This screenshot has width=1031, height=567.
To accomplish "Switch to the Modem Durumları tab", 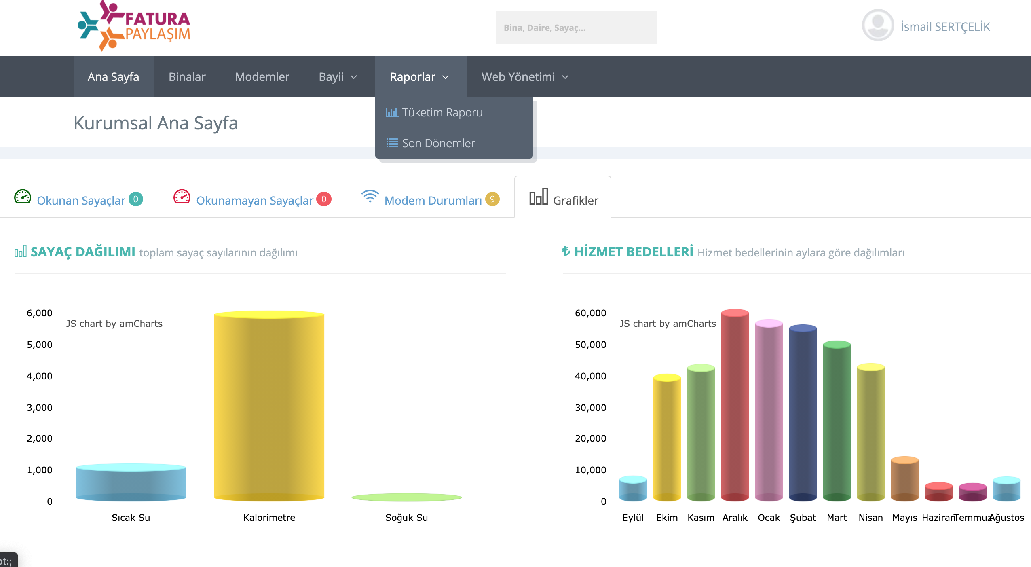I will click(x=430, y=197).
